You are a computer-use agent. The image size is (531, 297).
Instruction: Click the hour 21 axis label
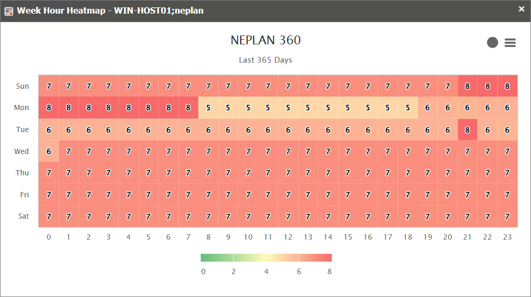[467, 237]
